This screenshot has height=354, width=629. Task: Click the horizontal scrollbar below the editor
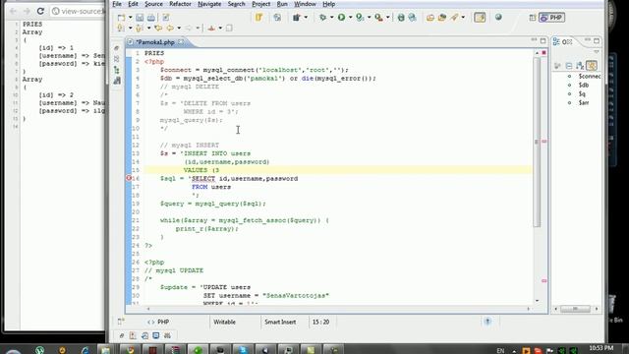pos(338,309)
